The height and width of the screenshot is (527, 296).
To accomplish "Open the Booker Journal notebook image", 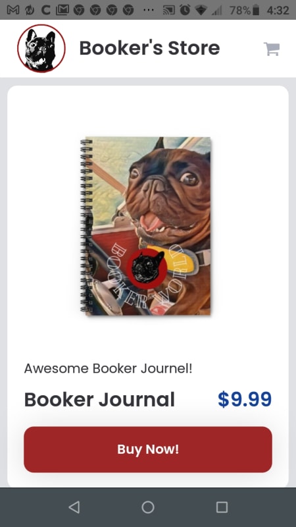I will point(145,226).
